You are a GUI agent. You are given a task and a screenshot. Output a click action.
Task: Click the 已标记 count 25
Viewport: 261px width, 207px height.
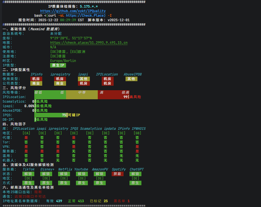[x=106, y=201]
